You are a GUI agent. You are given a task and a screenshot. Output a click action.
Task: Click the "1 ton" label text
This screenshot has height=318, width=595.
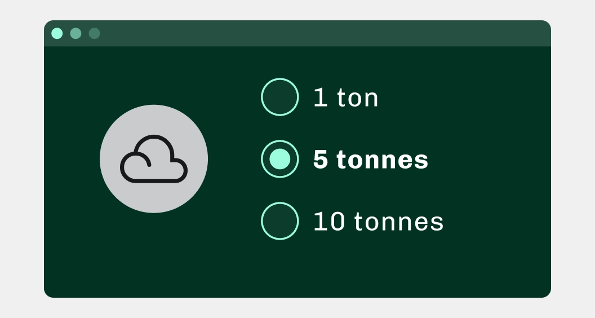tap(346, 98)
